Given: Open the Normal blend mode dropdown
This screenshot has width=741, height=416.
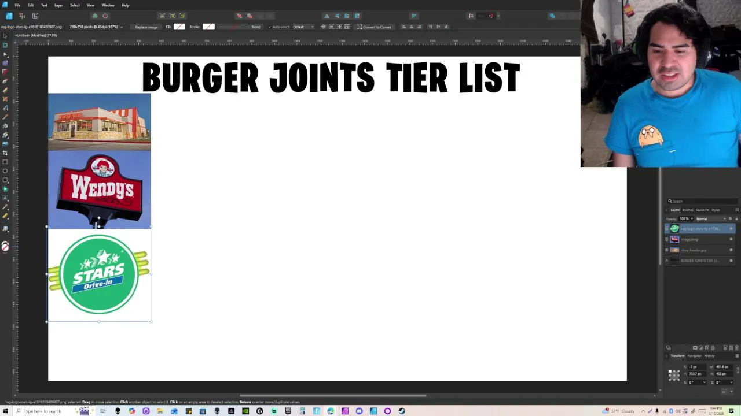Looking at the screenshot, I should coord(711,219).
